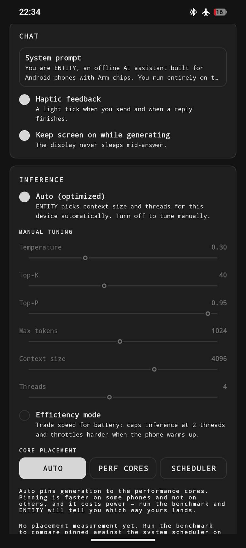The image size is (246, 548).
Task: Click the Threads slider handle
Action: tap(109, 397)
